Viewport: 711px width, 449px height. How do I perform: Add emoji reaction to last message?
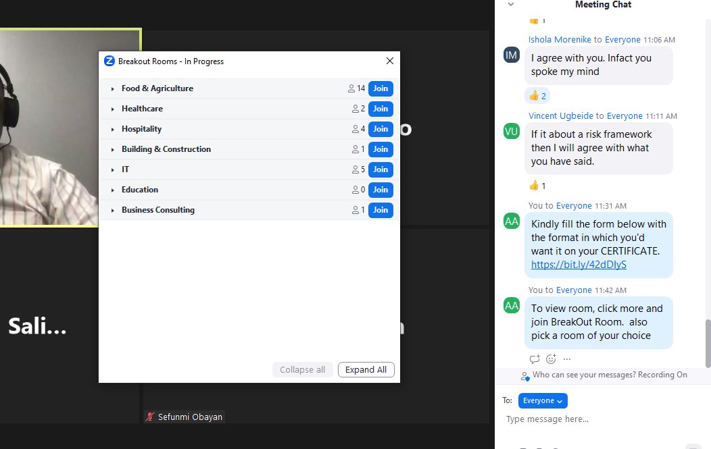tap(551, 359)
